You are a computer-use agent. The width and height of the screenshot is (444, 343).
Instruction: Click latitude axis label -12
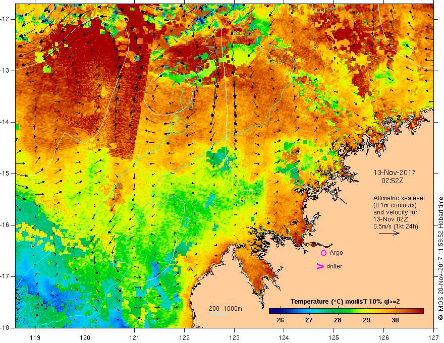pos(5,19)
